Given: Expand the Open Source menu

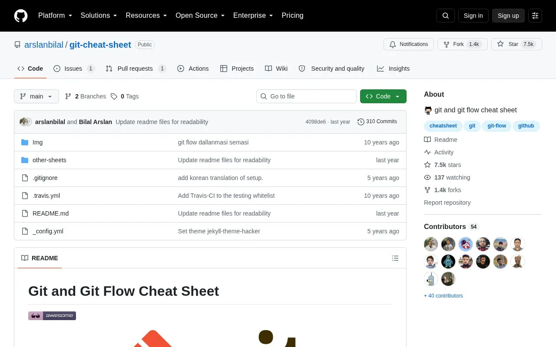Looking at the screenshot, I should (x=200, y=16).
